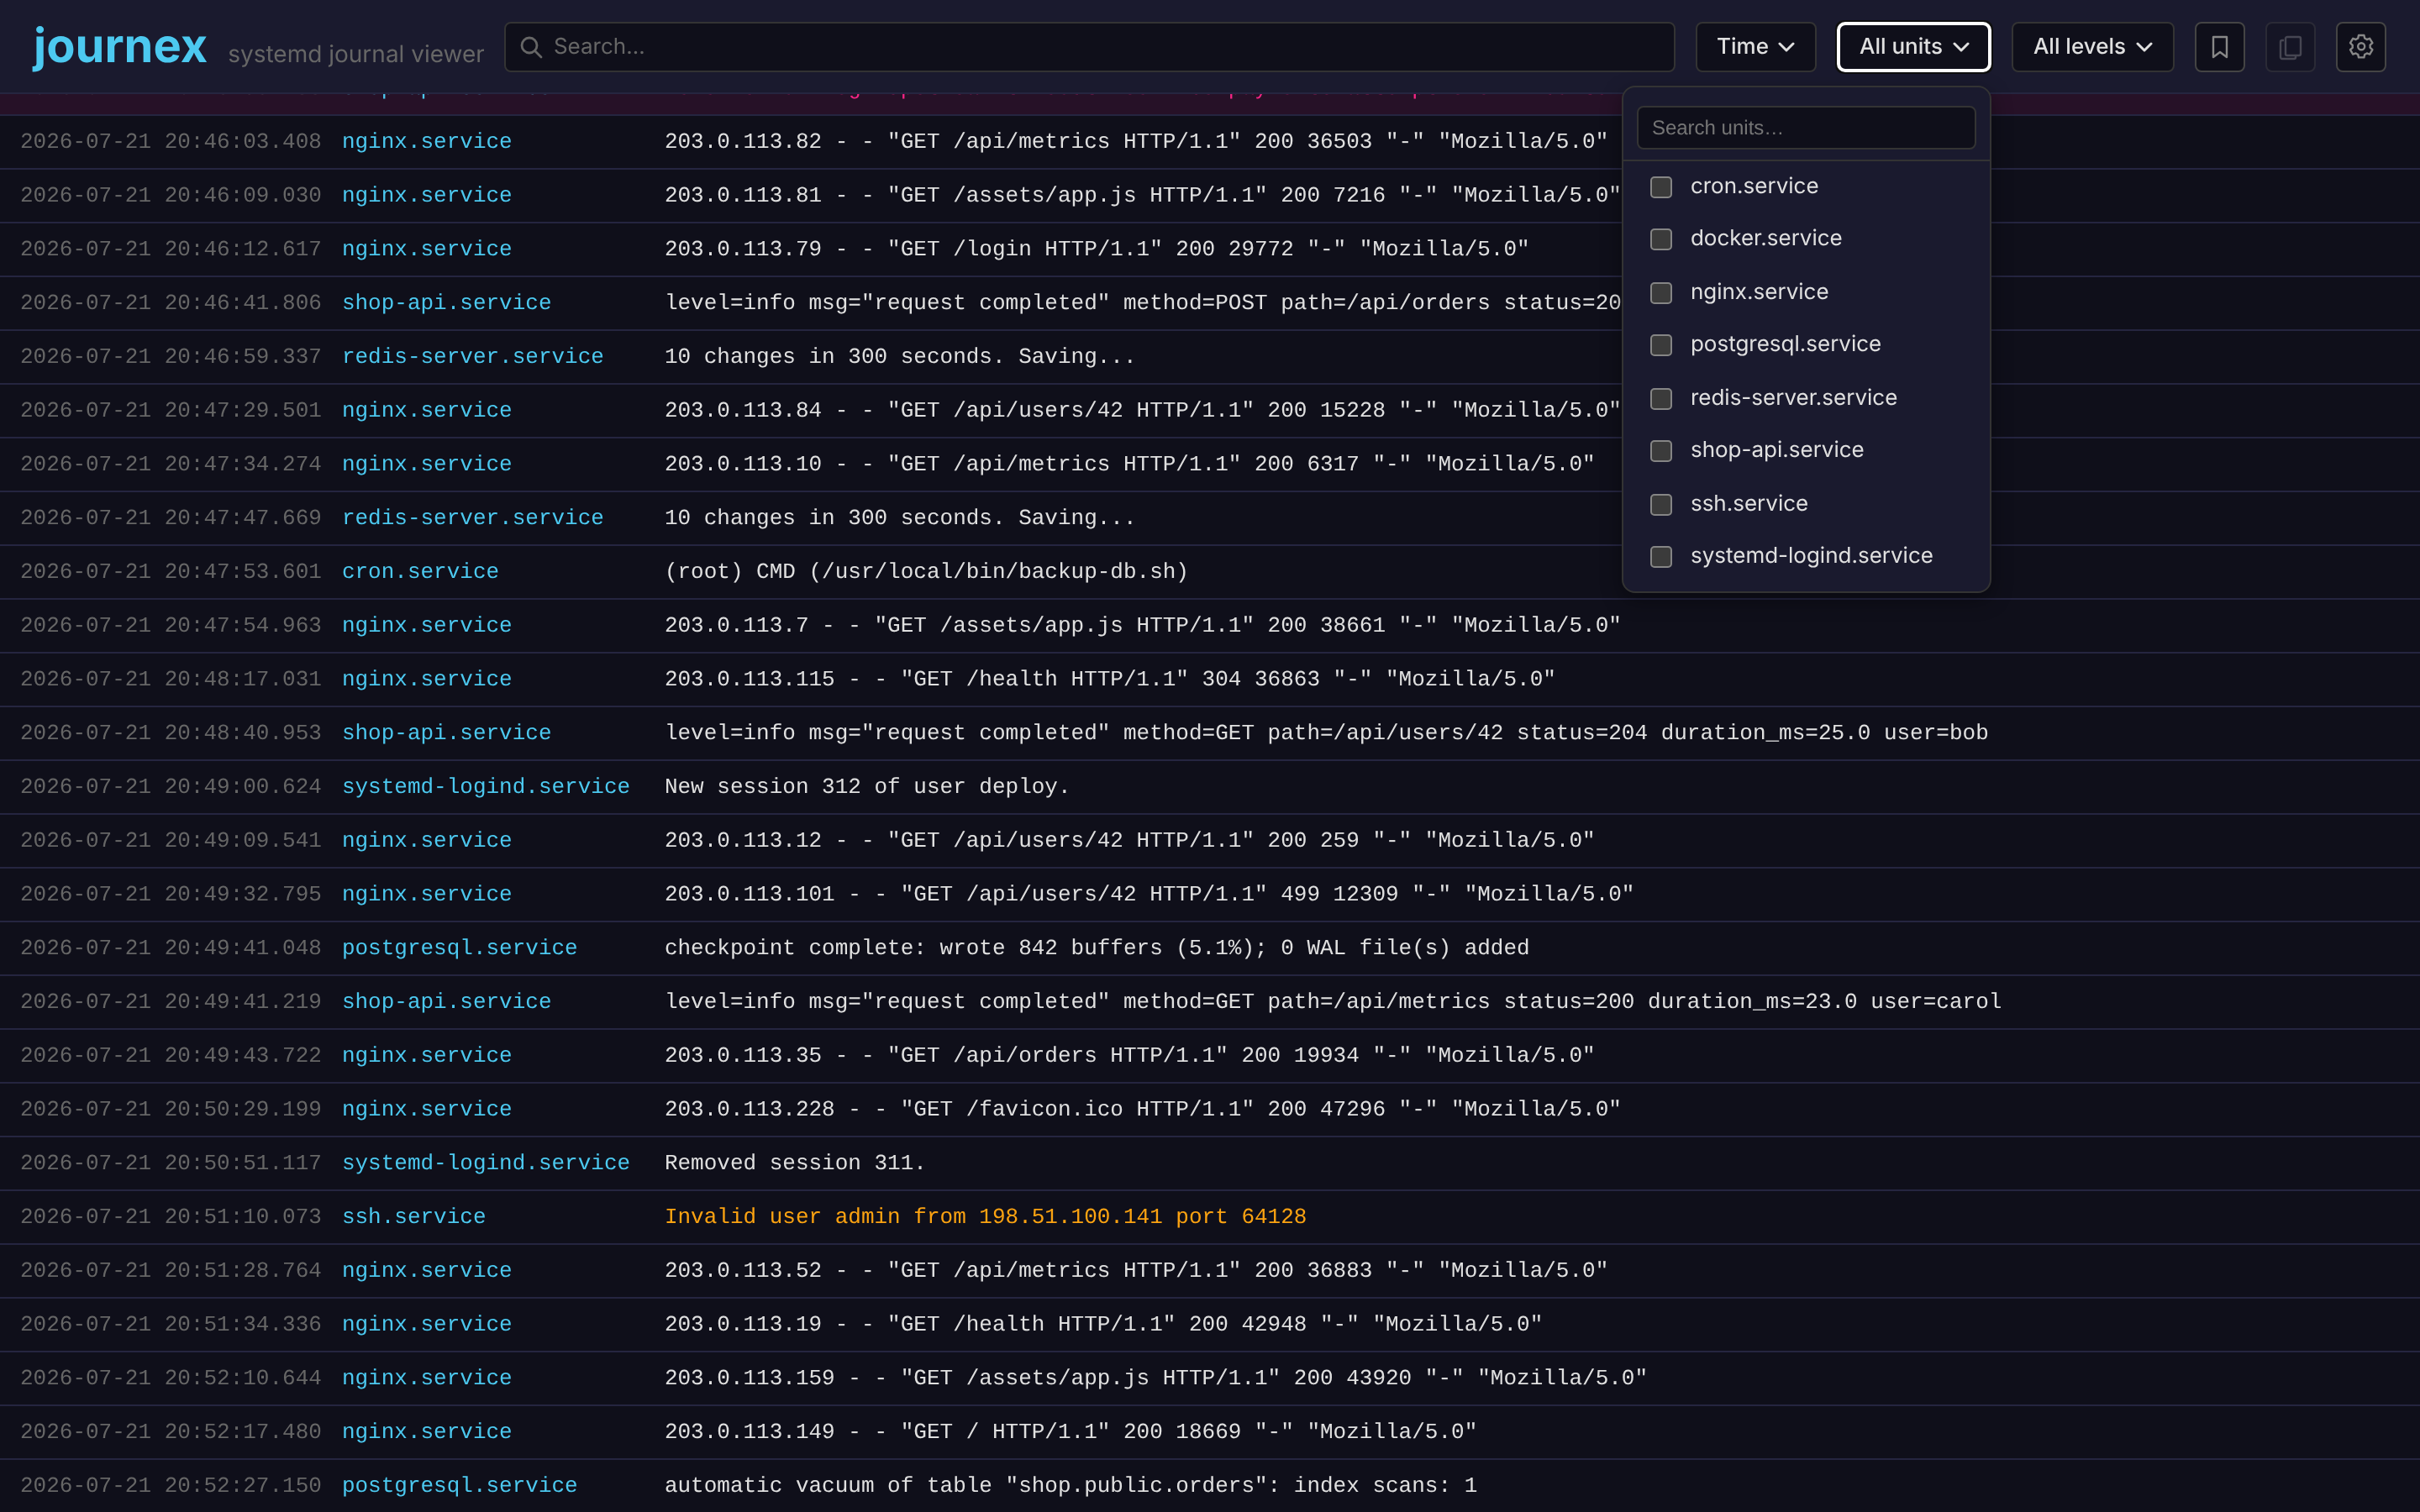2420x1512 pixels.
Task: Select timestamp 2026-07-21 20:52:17.480
Action: click(x=170, y=1432)
